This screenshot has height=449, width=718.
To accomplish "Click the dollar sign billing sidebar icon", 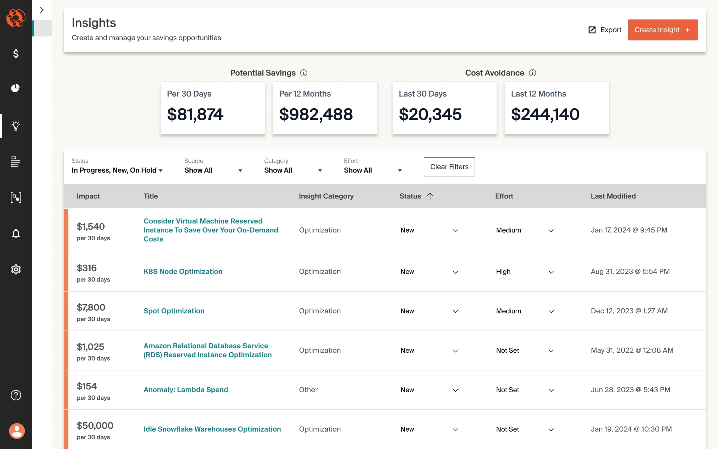I will pos(16,54).
